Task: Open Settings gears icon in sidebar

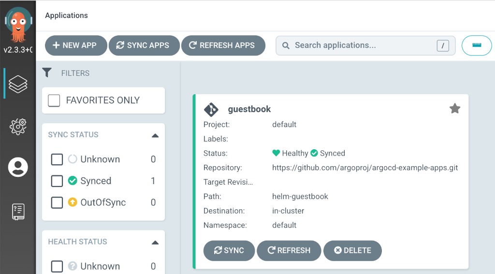Action: 18,127
